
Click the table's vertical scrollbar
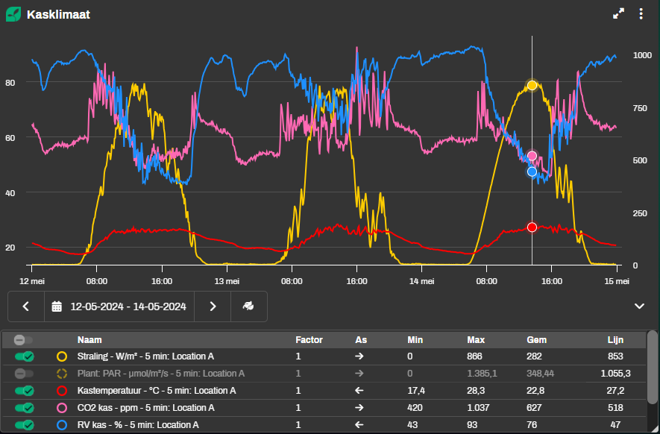click(653, 373)
